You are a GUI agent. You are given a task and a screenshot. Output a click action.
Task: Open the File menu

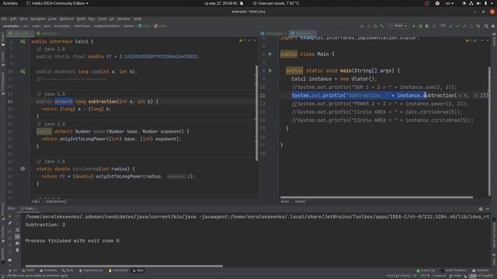[4, 19]
